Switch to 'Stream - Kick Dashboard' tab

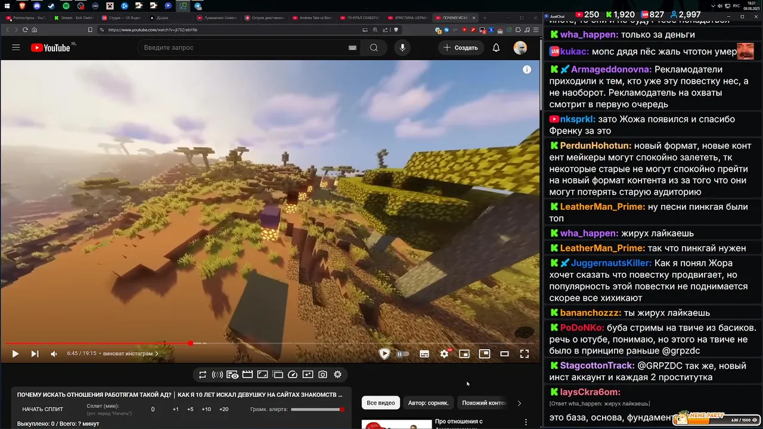74,18
